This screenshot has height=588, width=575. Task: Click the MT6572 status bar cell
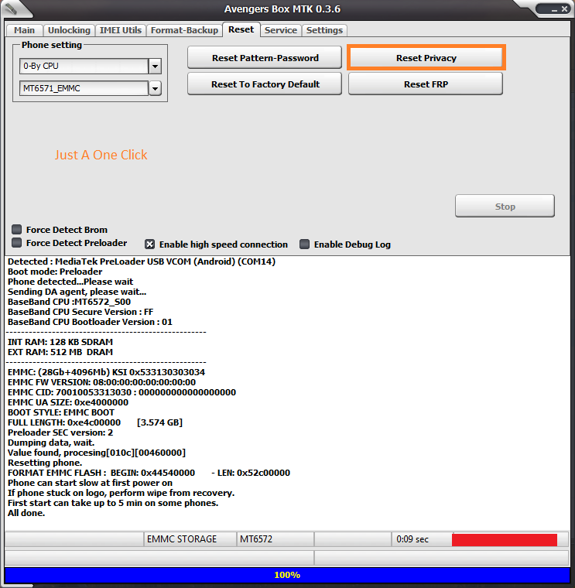pos(275,539)
